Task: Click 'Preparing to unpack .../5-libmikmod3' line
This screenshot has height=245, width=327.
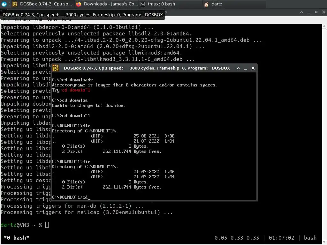Action: point(98,59)
